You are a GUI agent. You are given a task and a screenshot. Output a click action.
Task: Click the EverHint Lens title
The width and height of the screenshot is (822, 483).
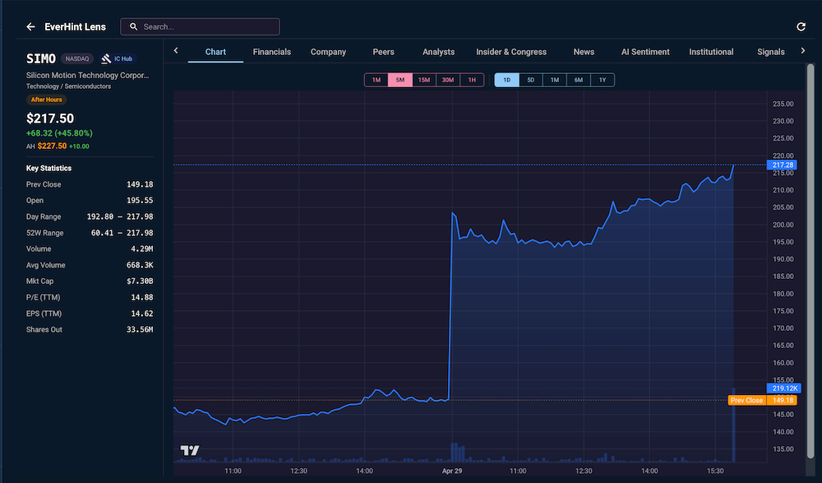tap(75, 27)
